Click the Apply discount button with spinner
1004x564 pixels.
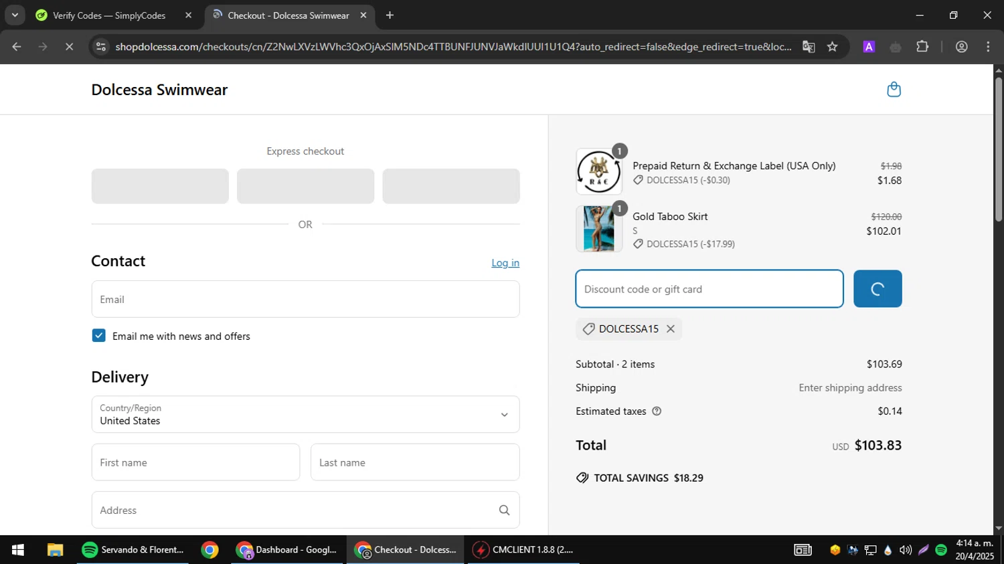click(877, 289)
